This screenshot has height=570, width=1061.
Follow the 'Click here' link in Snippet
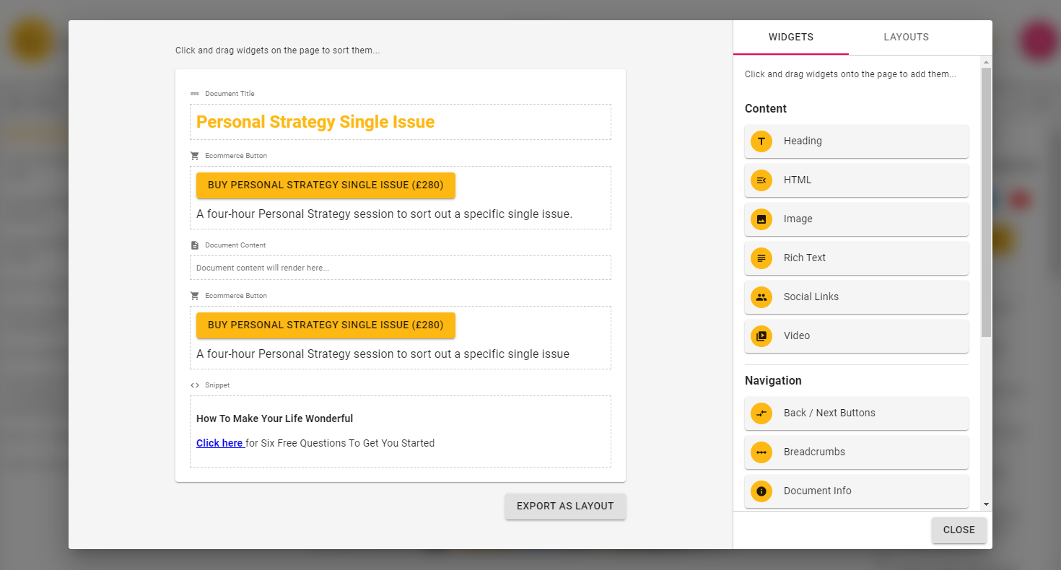click(219, 444)
